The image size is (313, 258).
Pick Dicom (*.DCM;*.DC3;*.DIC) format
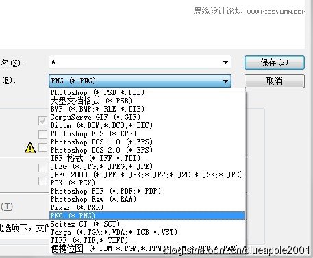click(x=147, y=125)
